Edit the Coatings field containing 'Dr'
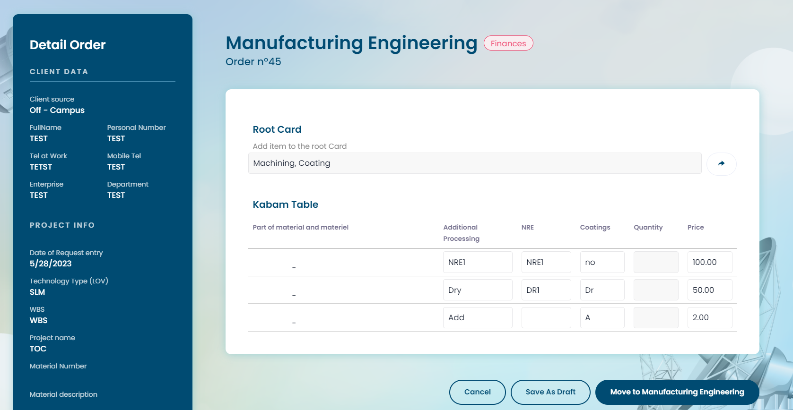The height and width of the screenshot is (410, 793). pyautogui.click(x=602, y=290)
